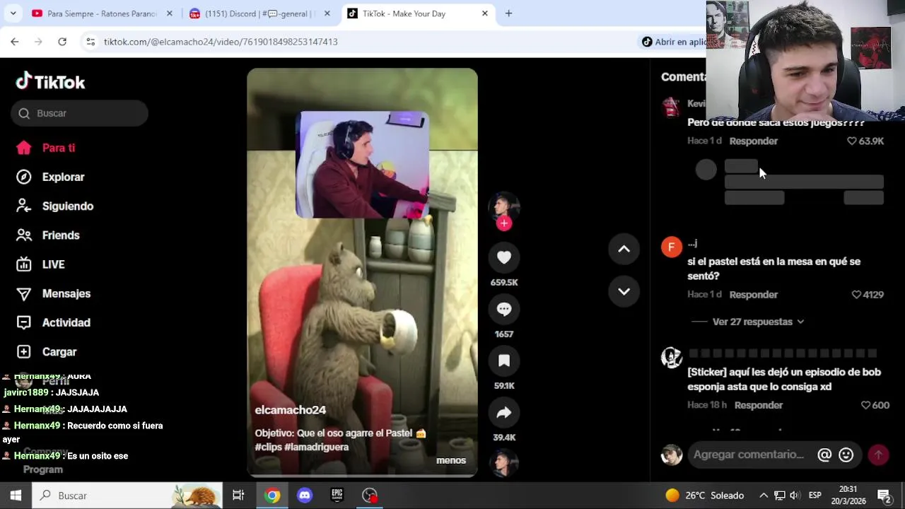Screen dimensions: 905x509
Task: Go to next video with down chevron
Action: [x=624, y=291]
